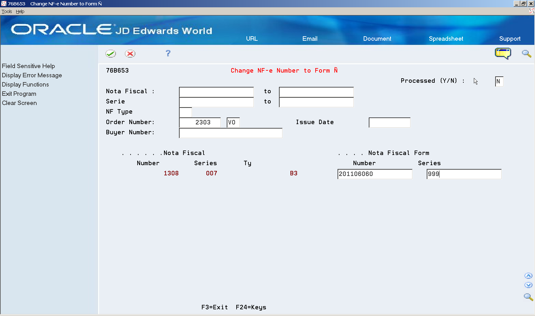This screenshot has height=316, width=535.
Task: Click the roll up arrow icon
Action: pos(528,276)
